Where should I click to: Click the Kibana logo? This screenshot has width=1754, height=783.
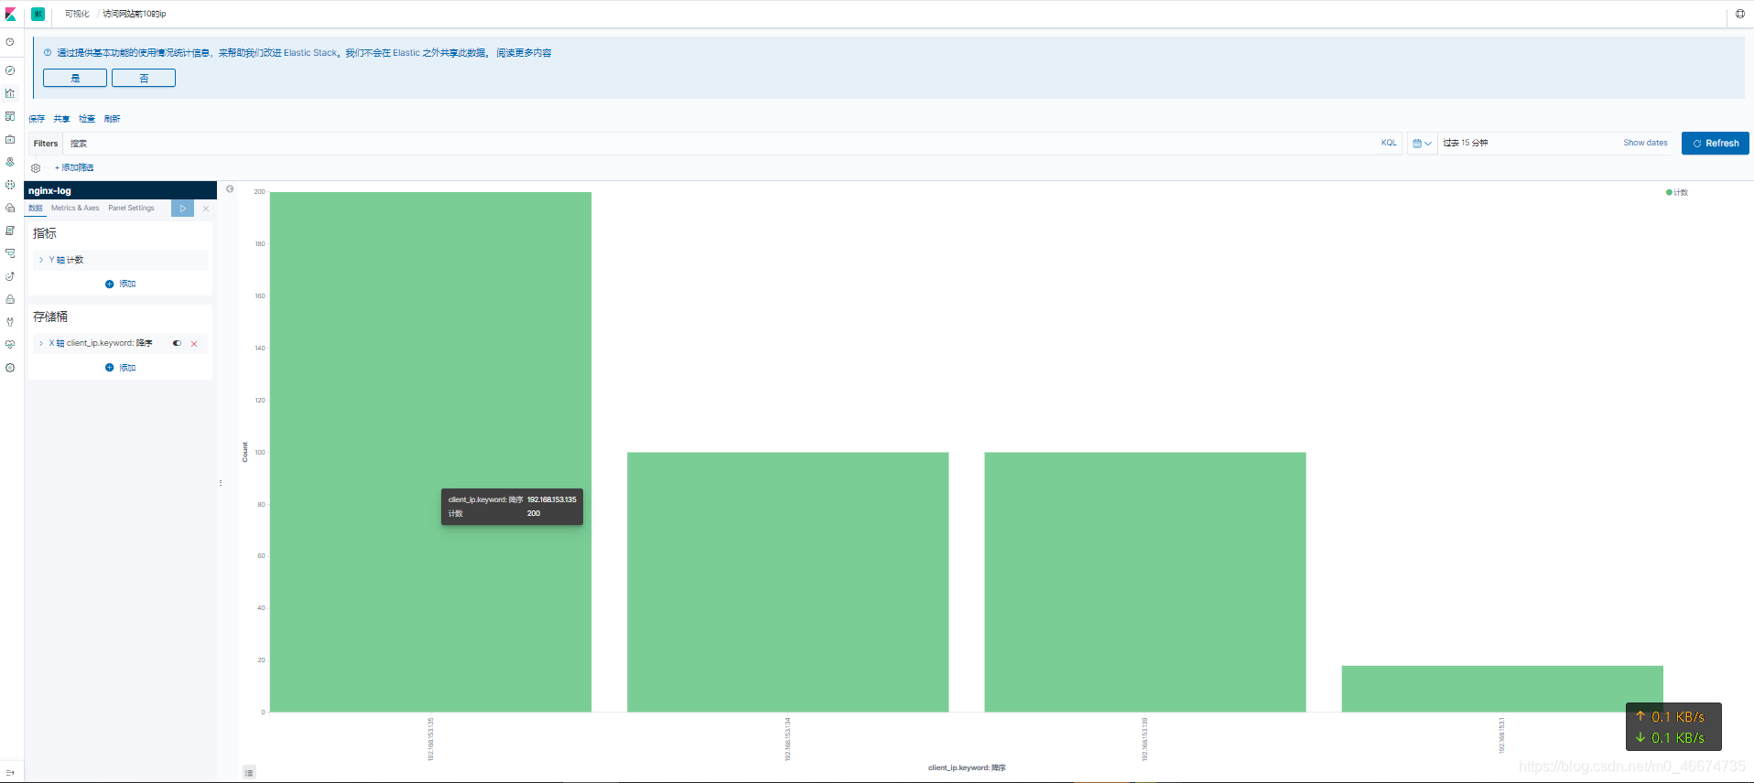[11, 14]
